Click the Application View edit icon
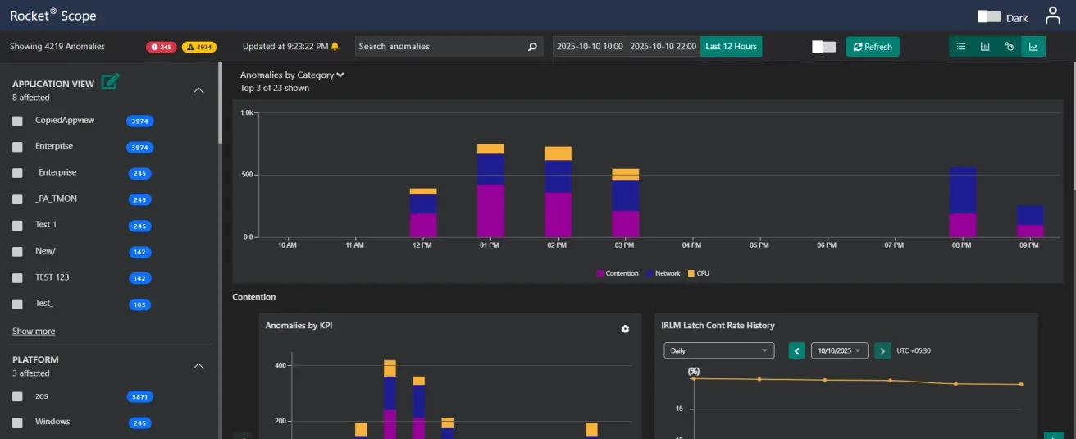The height and width of the screenshot is (439, 1076). coord(110,81)
